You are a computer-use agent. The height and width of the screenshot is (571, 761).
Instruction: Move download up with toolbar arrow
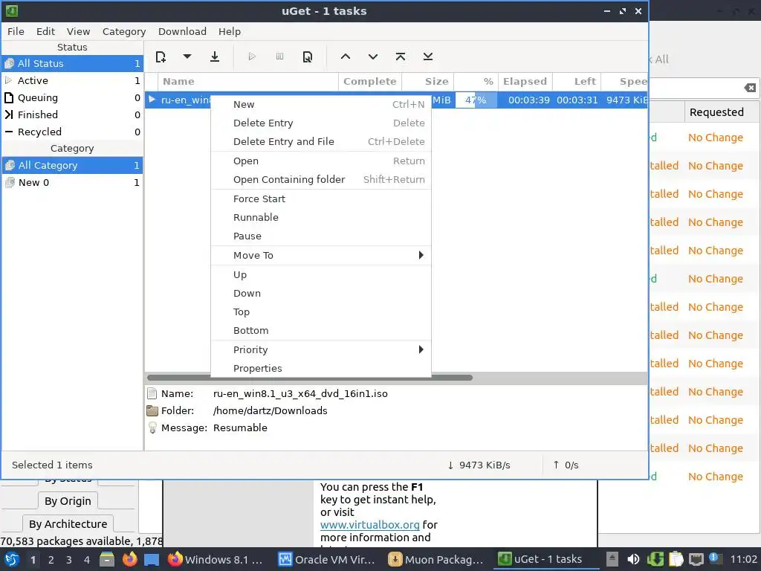coord(345,57)
